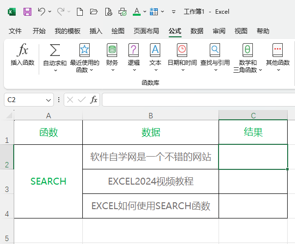Open the undo history dropdown arrow
This screenshot has height=244, width=295.
(49, 12)
